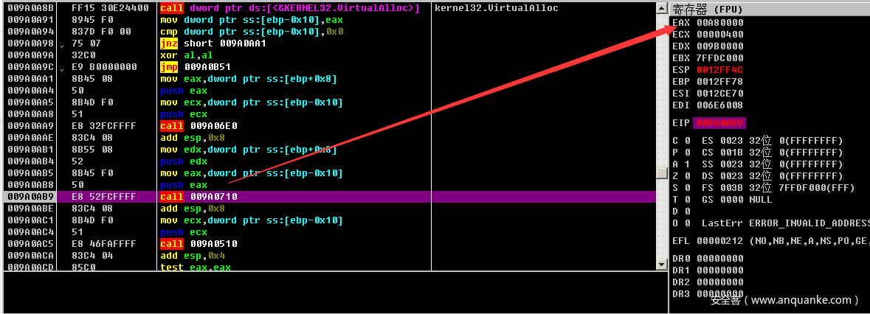This screenshot has width=870, height=314.
Task: Click the kernel32.VirtualAlloc comment text
Action: pyautogui.click(x=496, y=8)
